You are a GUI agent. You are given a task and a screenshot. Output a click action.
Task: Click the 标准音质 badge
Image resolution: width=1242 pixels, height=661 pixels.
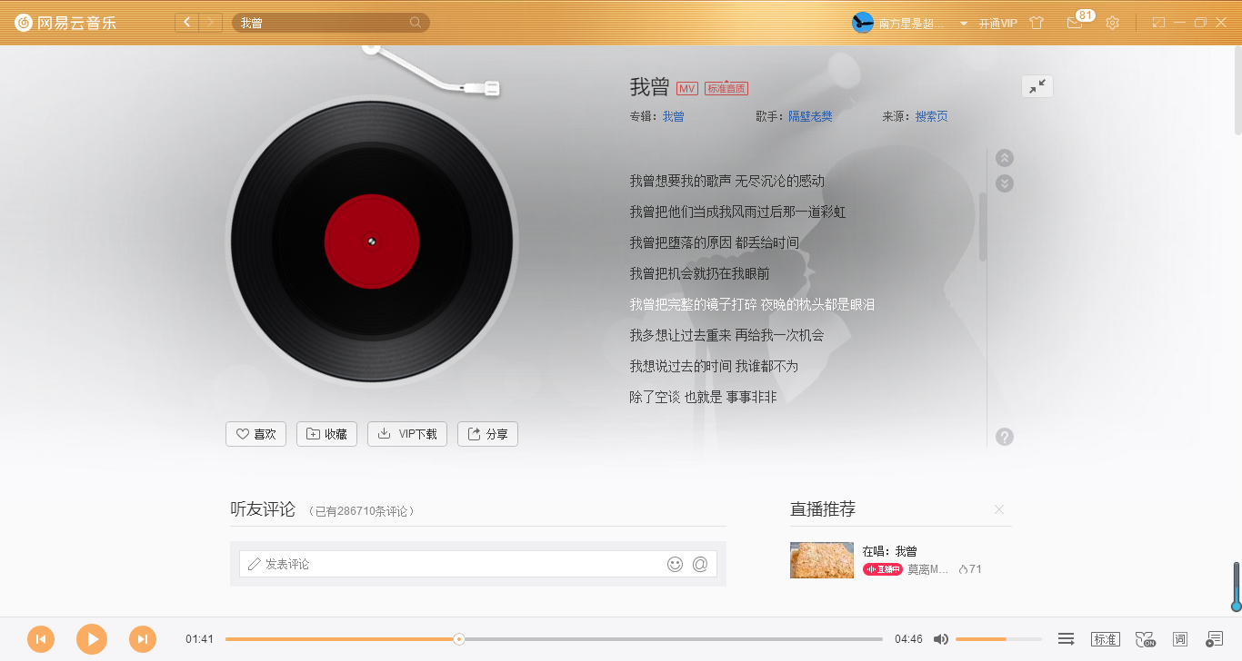(x=726, y=88)
